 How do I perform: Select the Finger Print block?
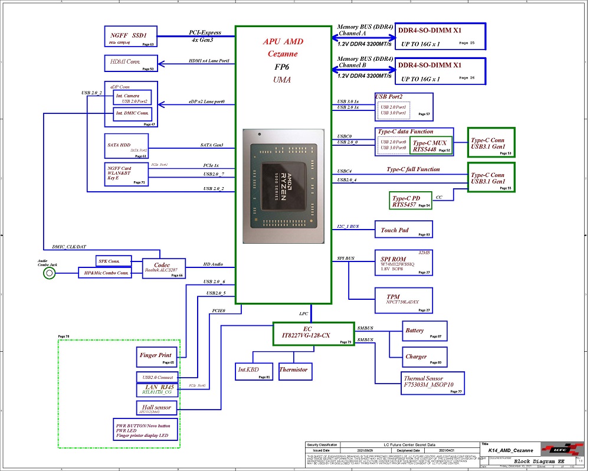[x=157, y=357]
